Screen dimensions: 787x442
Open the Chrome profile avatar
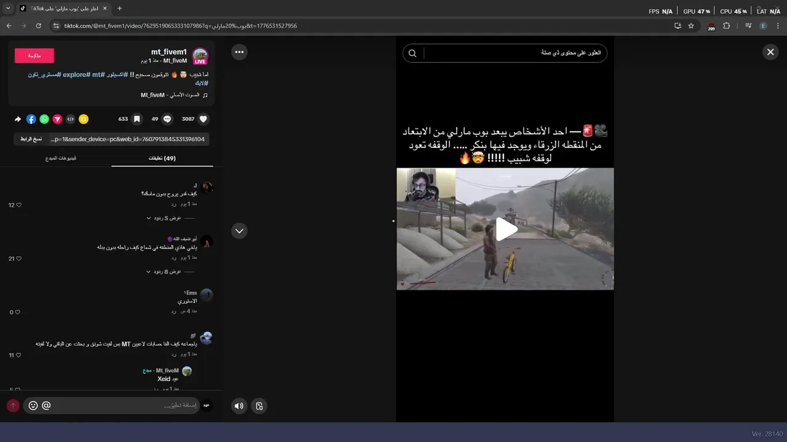pos(763,26)
